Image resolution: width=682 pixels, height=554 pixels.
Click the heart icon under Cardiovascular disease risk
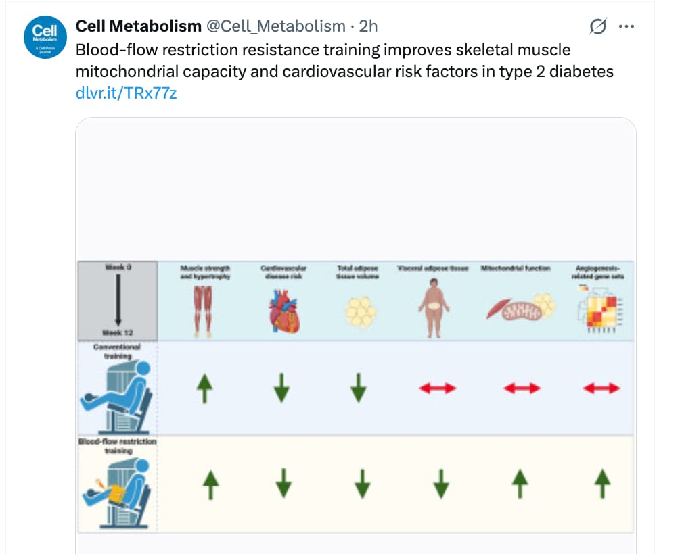point(283,311)
